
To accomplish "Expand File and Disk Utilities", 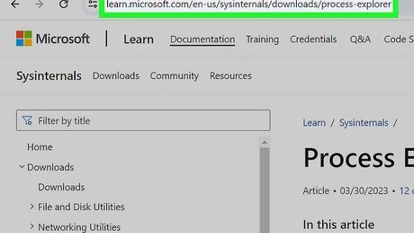I will [32, 207].
